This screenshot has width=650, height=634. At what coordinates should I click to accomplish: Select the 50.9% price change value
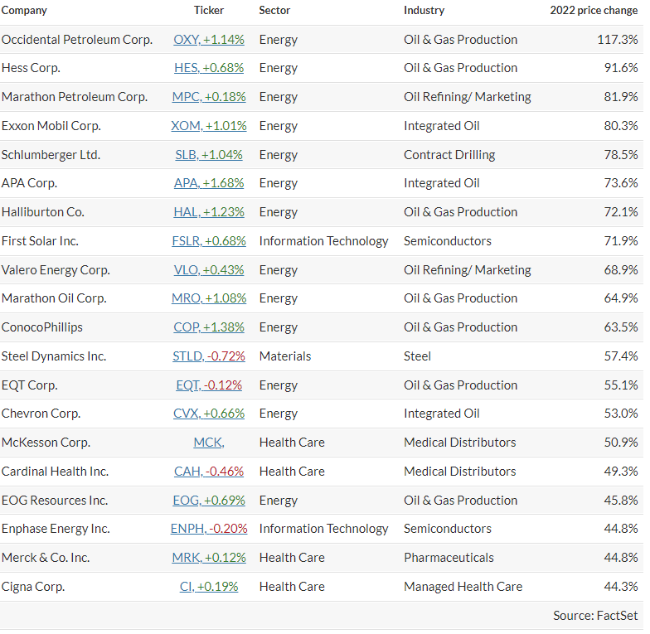(620, 443)
